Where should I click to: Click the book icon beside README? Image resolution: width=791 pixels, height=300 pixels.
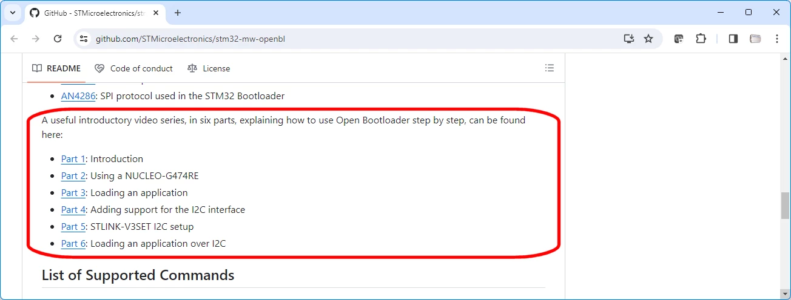pos(37,68)
